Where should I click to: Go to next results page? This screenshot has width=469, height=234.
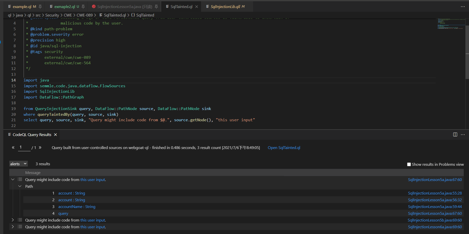(40, 147)
